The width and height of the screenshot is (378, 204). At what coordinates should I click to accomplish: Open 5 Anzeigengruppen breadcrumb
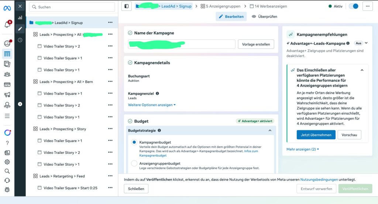(220, 6)
